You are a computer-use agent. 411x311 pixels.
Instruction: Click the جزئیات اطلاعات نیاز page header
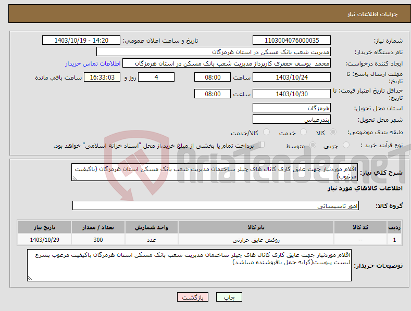tap(372, 14)
